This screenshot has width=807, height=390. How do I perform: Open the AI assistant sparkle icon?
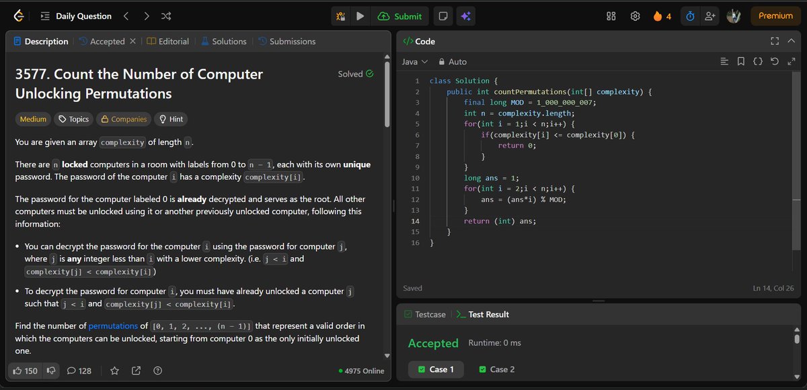(x=466, y=15)
